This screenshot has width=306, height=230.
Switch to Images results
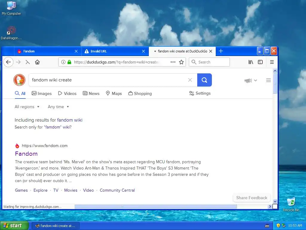tap(42, 93)
